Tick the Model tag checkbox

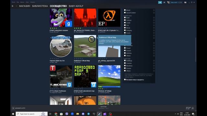pos(125,10)
